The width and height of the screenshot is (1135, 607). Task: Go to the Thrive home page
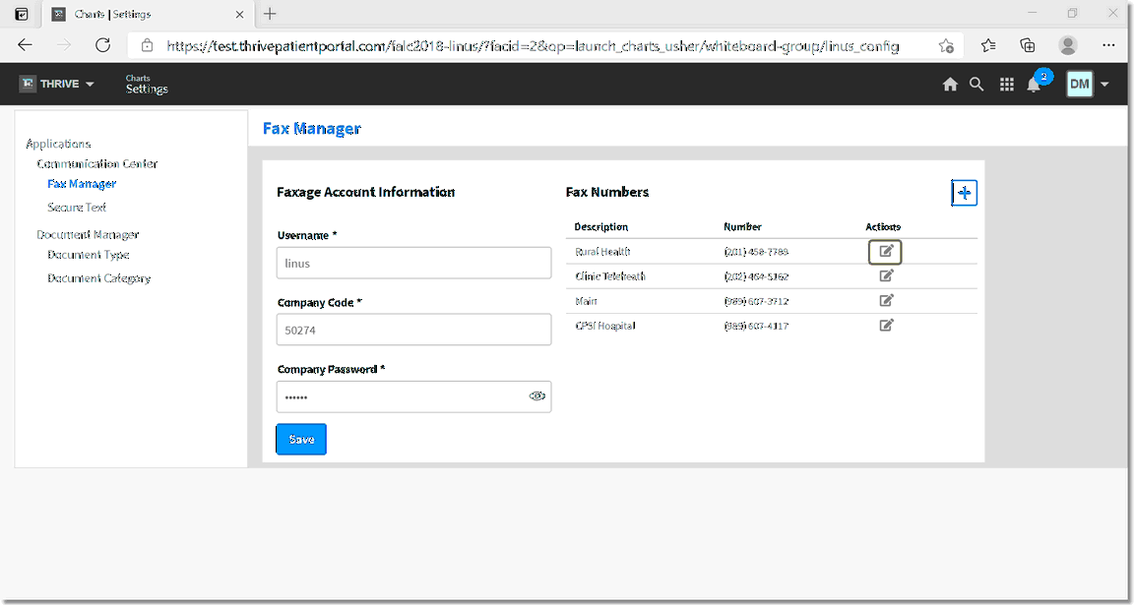click(x=950, y=85)
